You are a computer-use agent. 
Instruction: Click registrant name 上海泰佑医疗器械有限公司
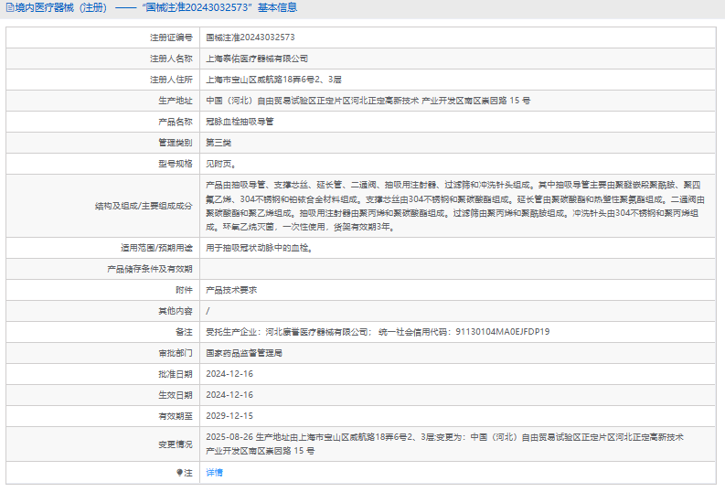pos(250,58)
